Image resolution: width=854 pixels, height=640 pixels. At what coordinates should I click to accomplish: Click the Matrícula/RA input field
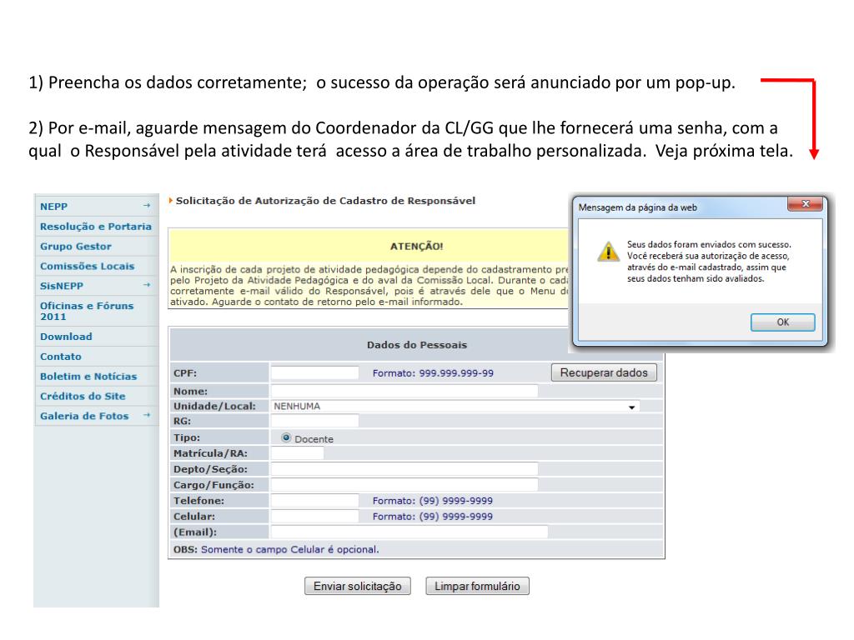pyautogui.click(x=298, y=453)
